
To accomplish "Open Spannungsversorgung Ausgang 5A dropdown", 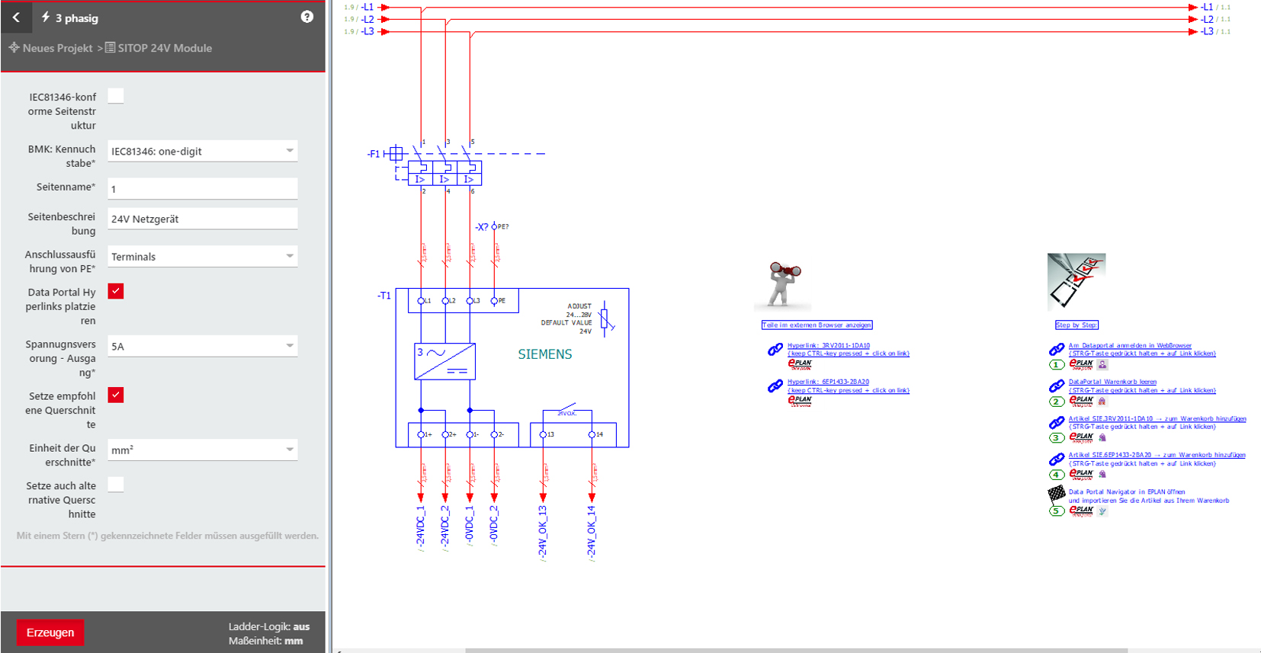I will (202, 346).
